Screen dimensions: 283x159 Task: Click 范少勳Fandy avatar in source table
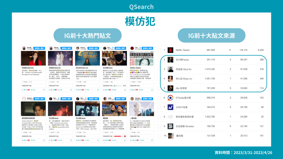[x=170, y=60]
